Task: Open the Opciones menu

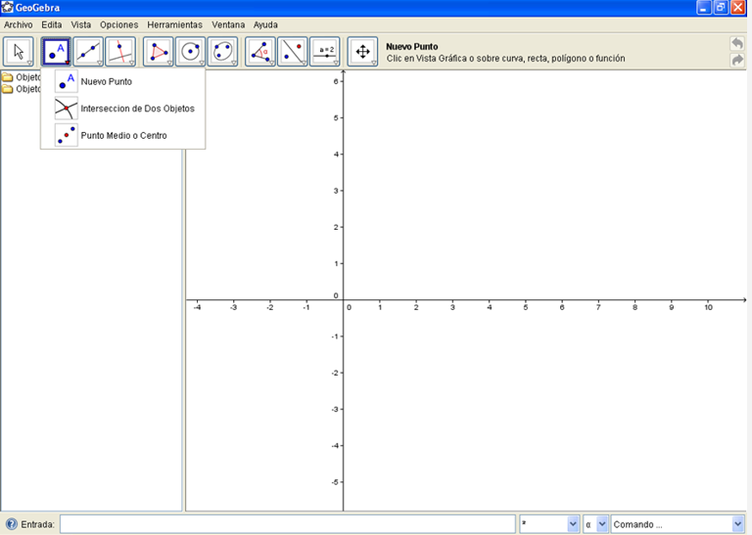Action: (118, 24)
